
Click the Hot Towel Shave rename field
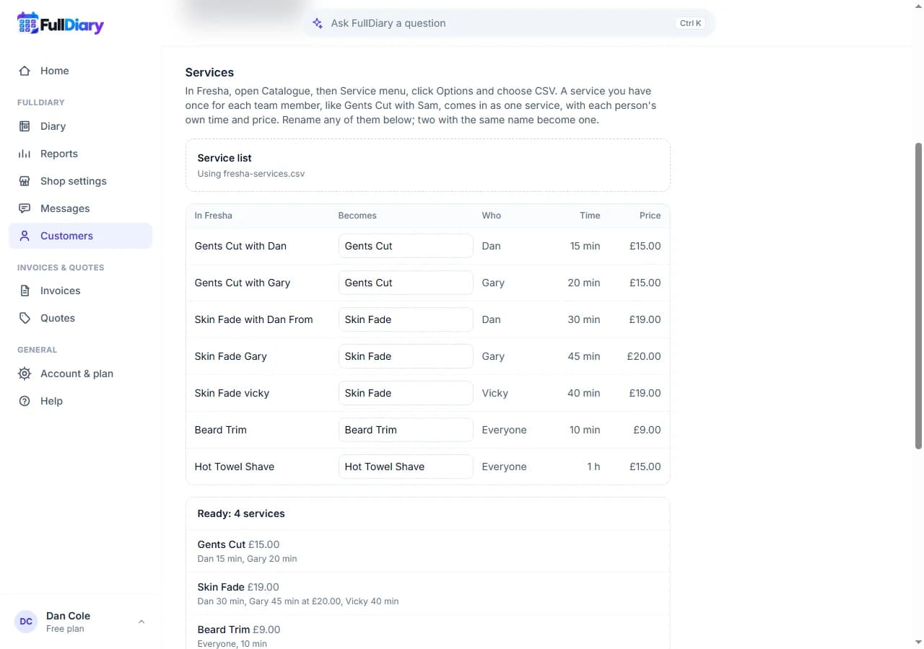pyautogui.click(x=406, y=467)
